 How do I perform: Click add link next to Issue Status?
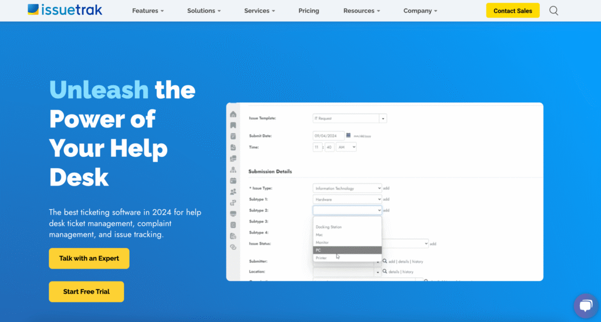click(x=433, y=244)
